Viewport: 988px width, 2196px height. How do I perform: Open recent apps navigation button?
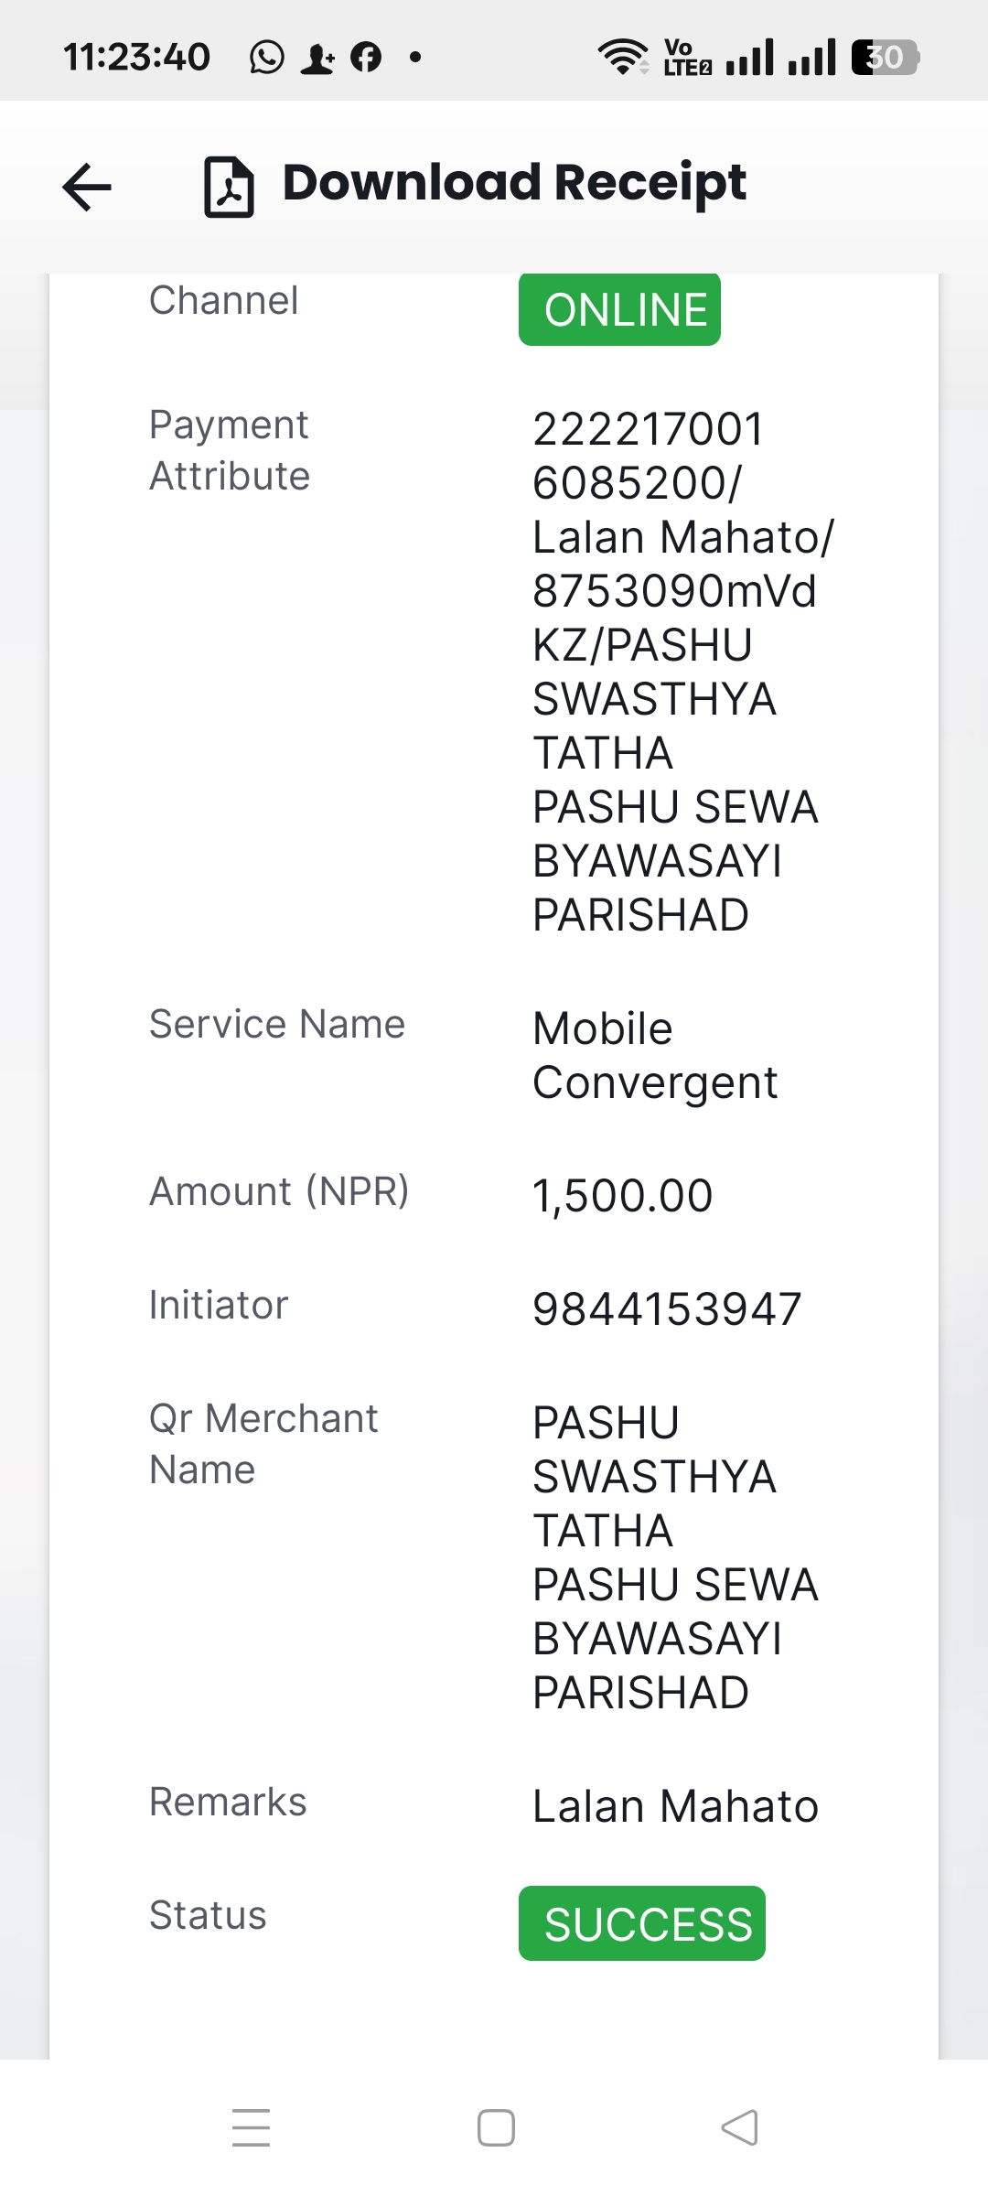click(251, 2127)
